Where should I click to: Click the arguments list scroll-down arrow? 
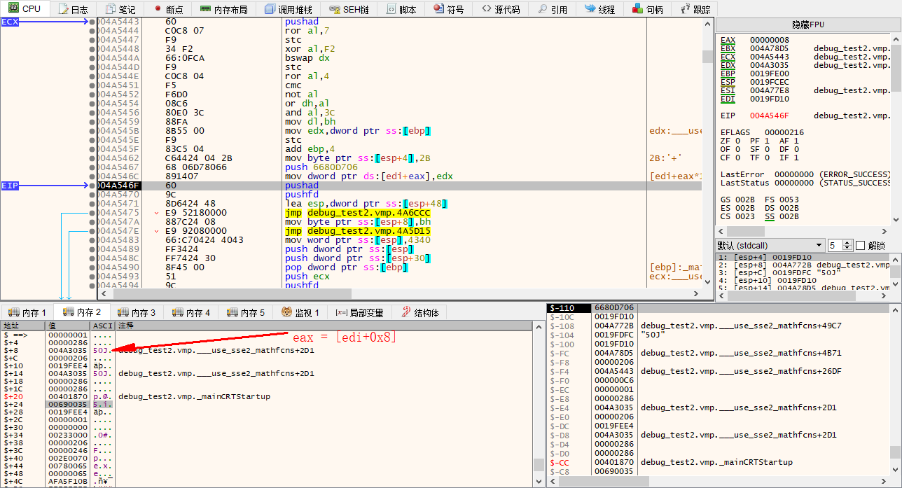pos(896,285)
